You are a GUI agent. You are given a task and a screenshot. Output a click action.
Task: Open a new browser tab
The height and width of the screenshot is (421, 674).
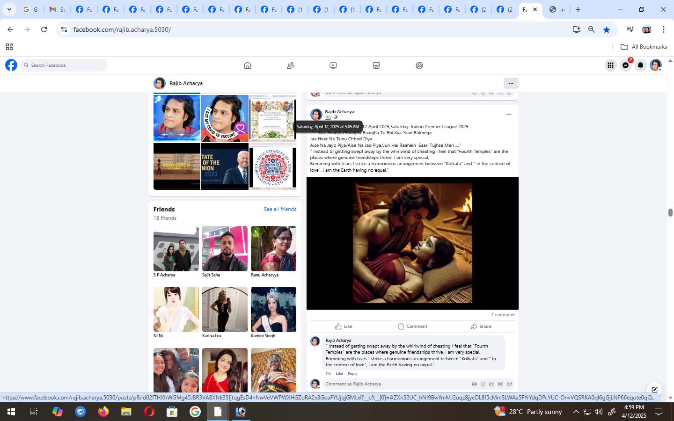coord(578,9)
